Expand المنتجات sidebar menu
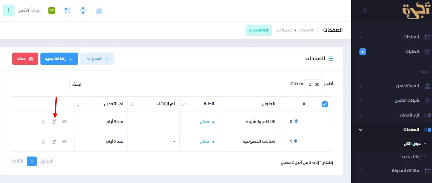This screenshot has height=183, width=432. point(361,37)
